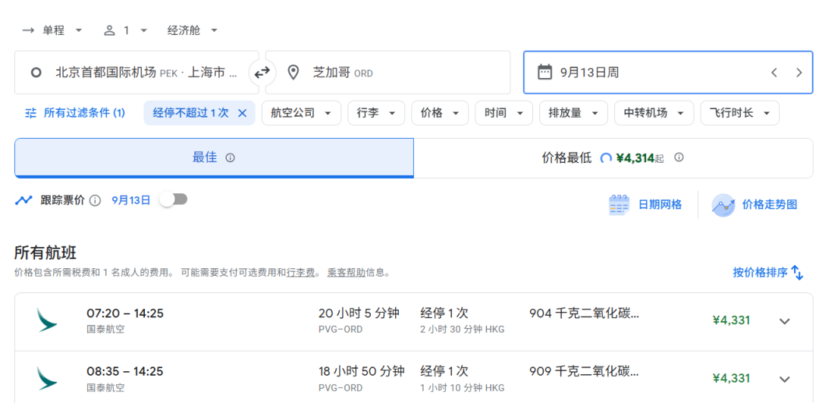Swap origin and destination airports

(x=262, y=73)
